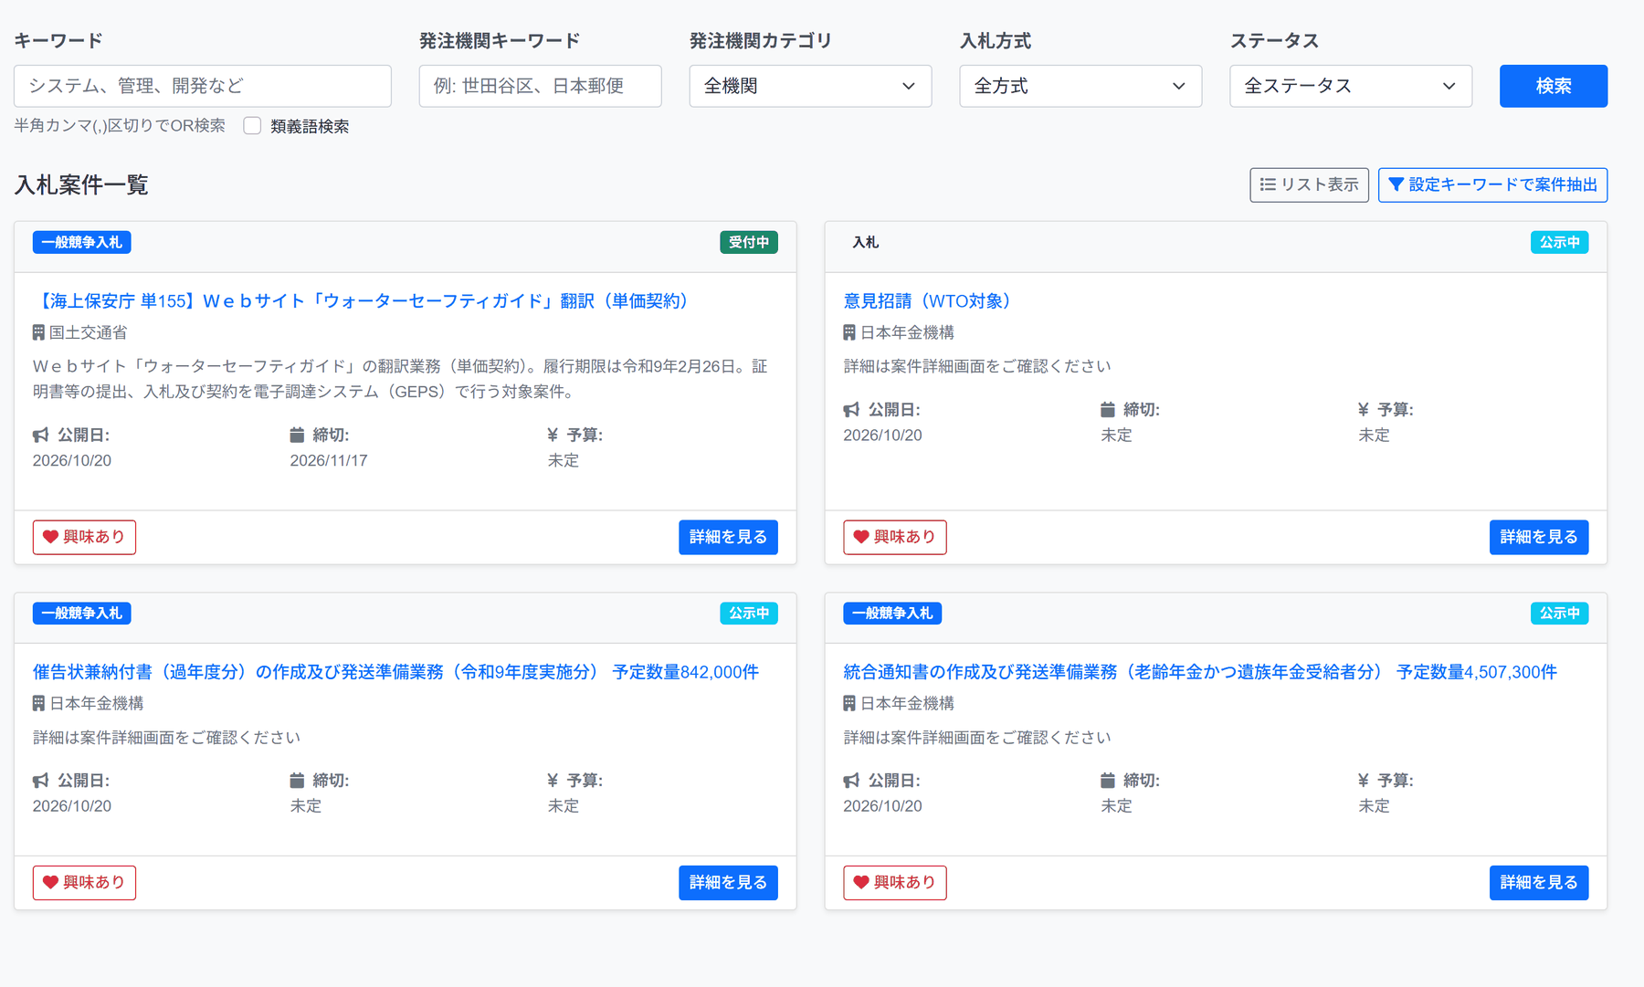The image size is (1644, 987).
Task: Enable the 類義語検索 checkbox
Action: pyautogui.click(x=253, y=126)
